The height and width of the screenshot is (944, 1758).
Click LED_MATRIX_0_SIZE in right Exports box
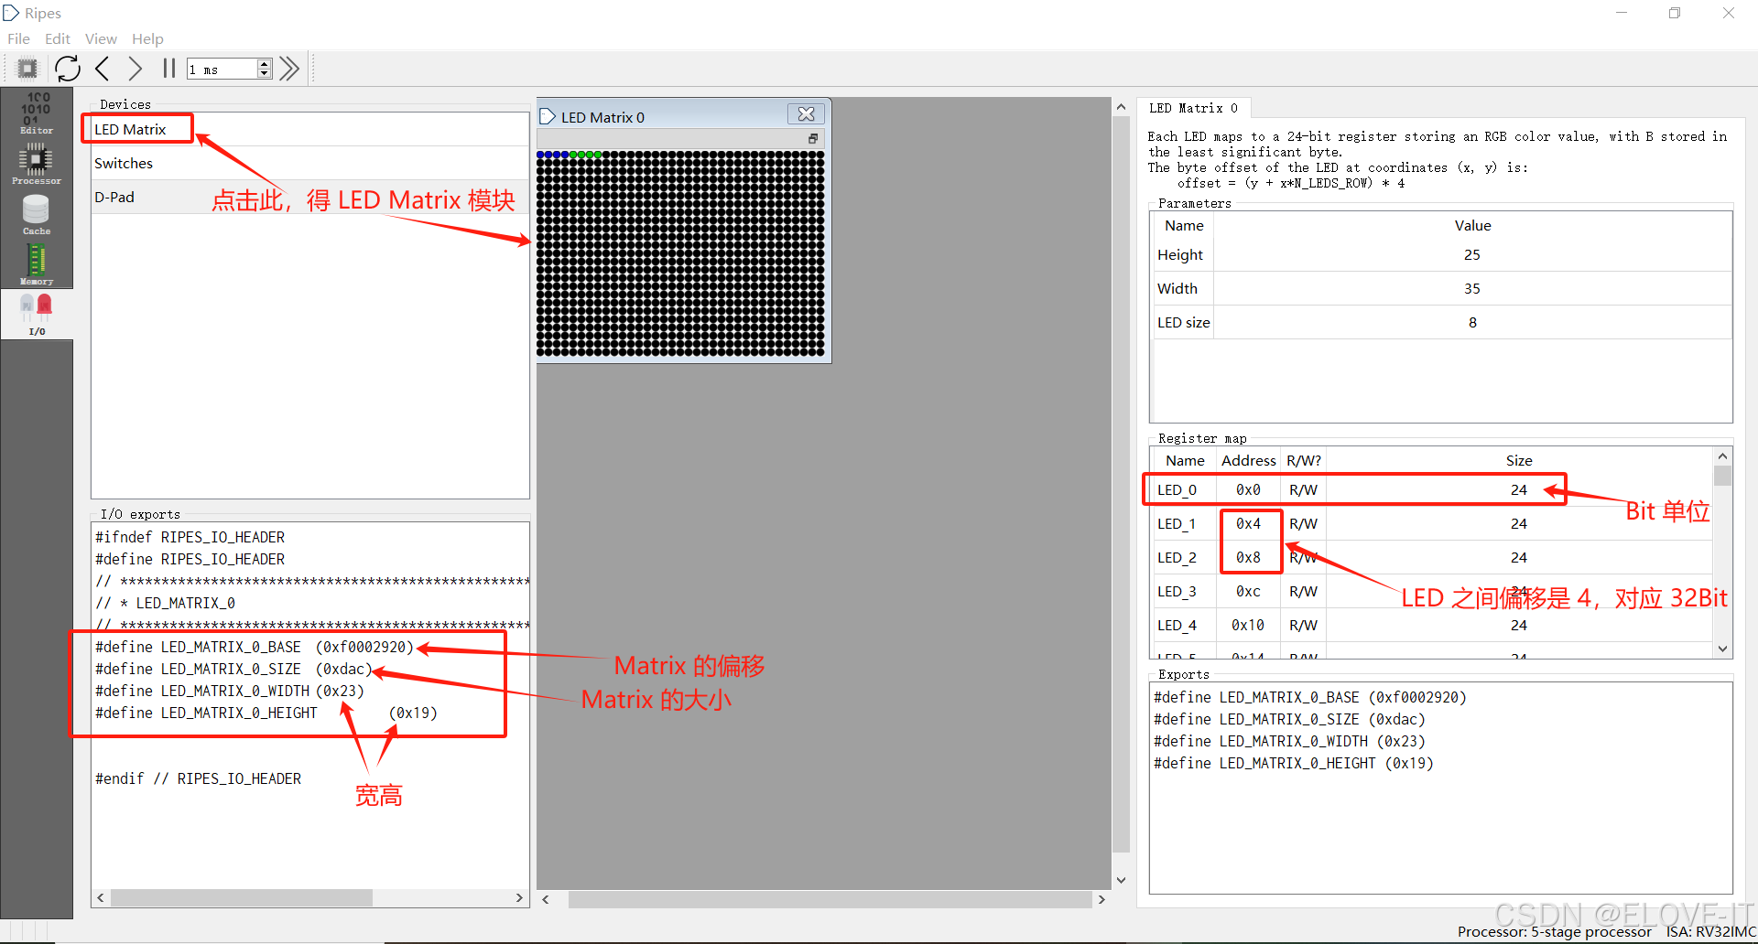click(x=1289, y=720)
